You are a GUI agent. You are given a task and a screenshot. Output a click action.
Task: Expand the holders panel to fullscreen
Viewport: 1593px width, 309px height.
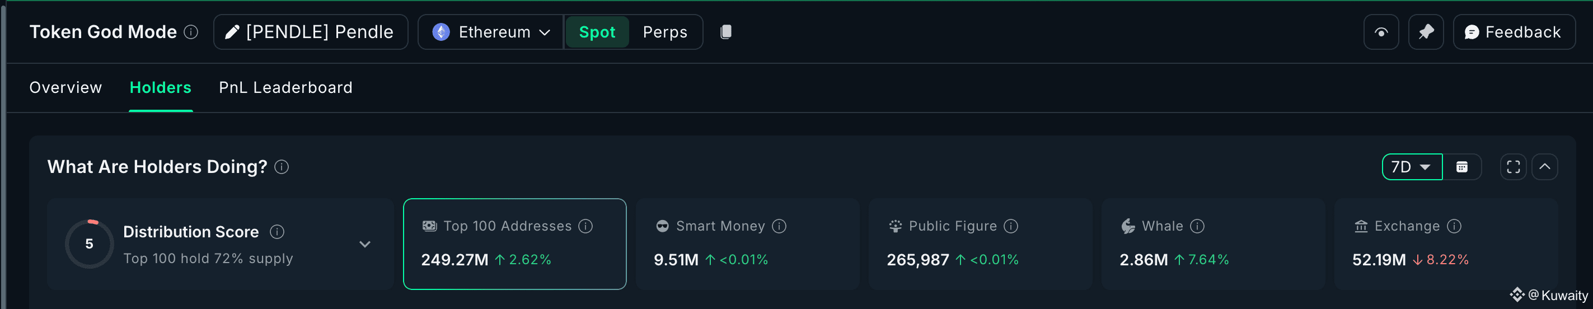pos(1513,167)
